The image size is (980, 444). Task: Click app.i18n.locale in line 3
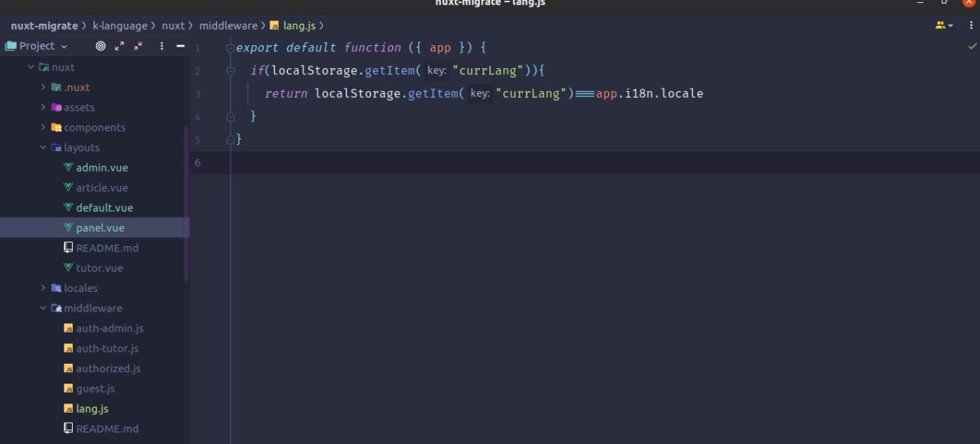pos(649,93)
